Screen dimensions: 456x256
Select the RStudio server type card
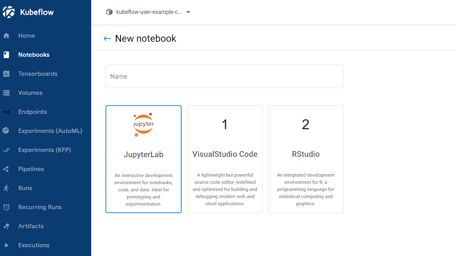(306, 159)
